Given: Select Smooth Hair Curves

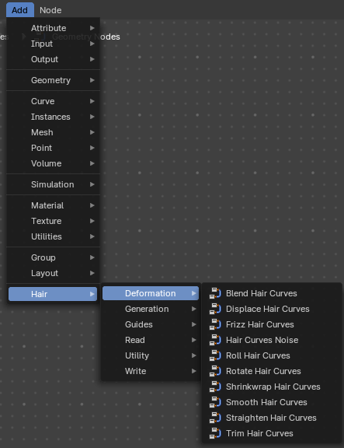Looking at the screenshot, I should point(272,402).
